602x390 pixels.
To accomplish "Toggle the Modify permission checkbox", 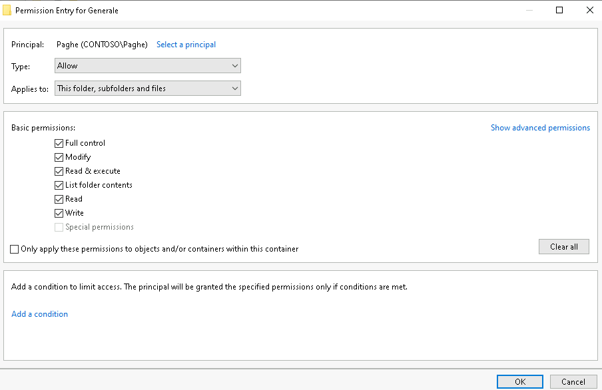I will [x=59, y=157].
